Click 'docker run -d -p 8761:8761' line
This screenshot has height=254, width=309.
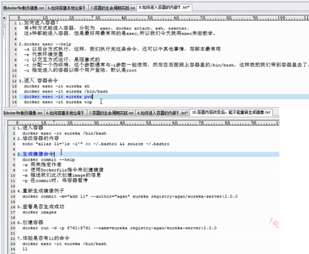(119, 228)
